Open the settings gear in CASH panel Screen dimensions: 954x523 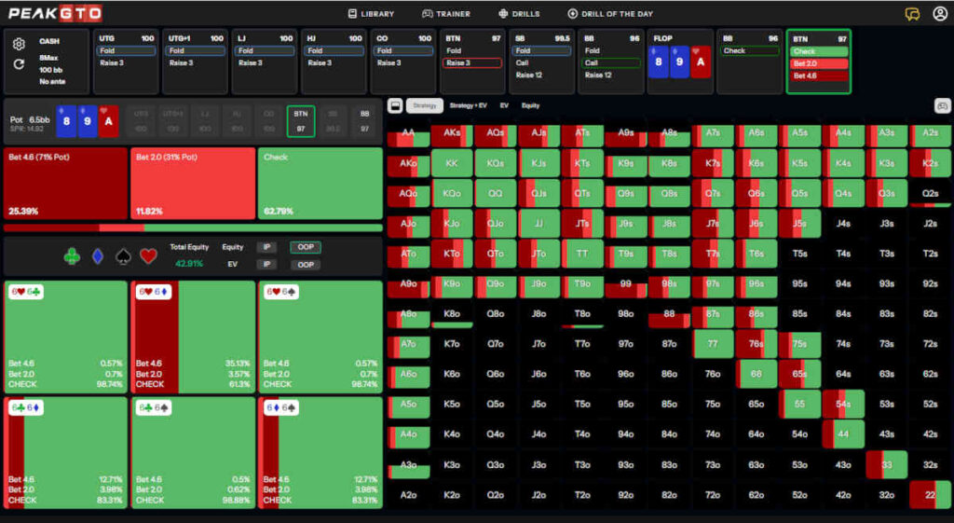[19, 44]
